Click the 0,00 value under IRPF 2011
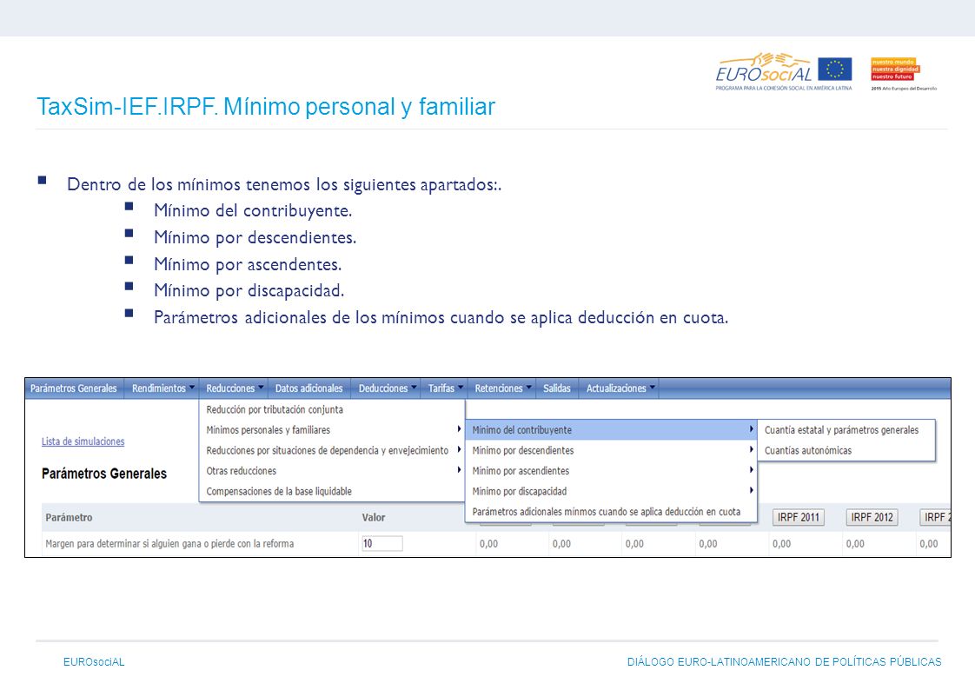975x690 pixels. coord(781,544)
